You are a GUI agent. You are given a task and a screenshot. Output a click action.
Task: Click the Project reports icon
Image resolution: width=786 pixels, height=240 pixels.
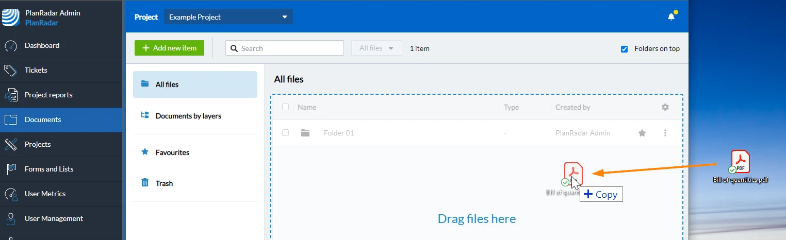(x=11, y=95)
